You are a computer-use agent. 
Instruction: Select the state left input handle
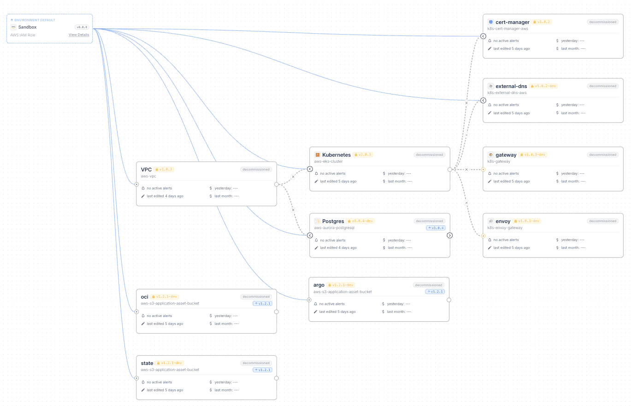tap(136, 378)
